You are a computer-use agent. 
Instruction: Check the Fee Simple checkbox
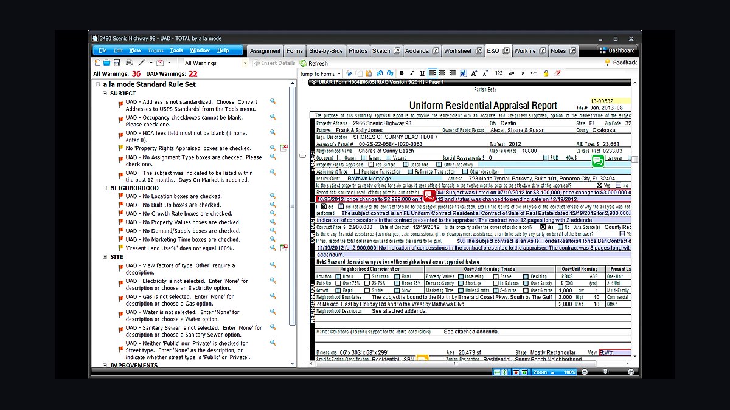pos(370,165)
